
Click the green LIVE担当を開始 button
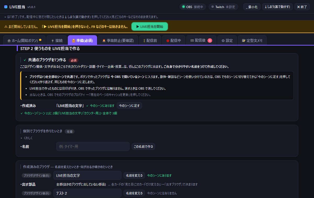click(x=149, y=27)
